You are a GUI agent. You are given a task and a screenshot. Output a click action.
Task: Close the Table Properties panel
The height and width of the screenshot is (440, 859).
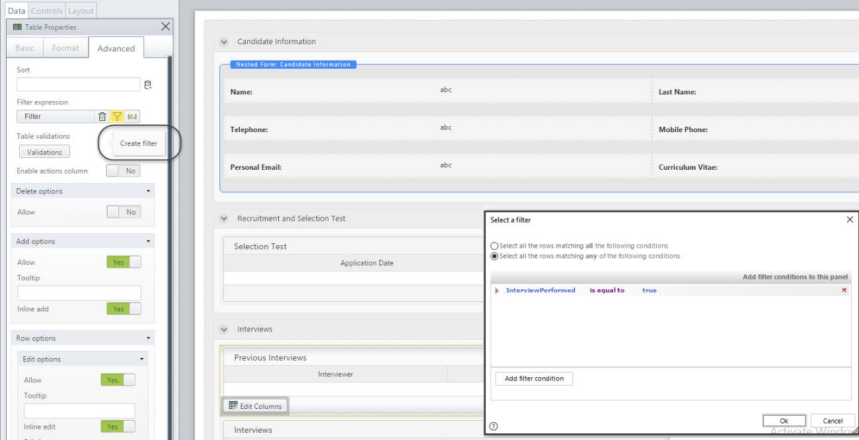tap(165, 26)
